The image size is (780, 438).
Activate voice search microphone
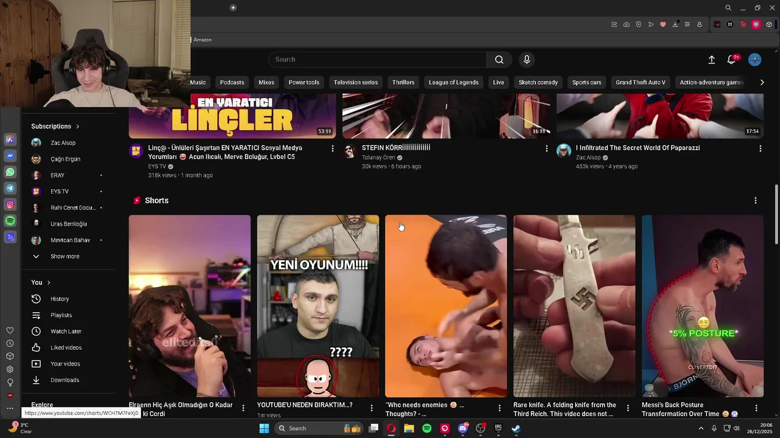(x=527, y=60)
